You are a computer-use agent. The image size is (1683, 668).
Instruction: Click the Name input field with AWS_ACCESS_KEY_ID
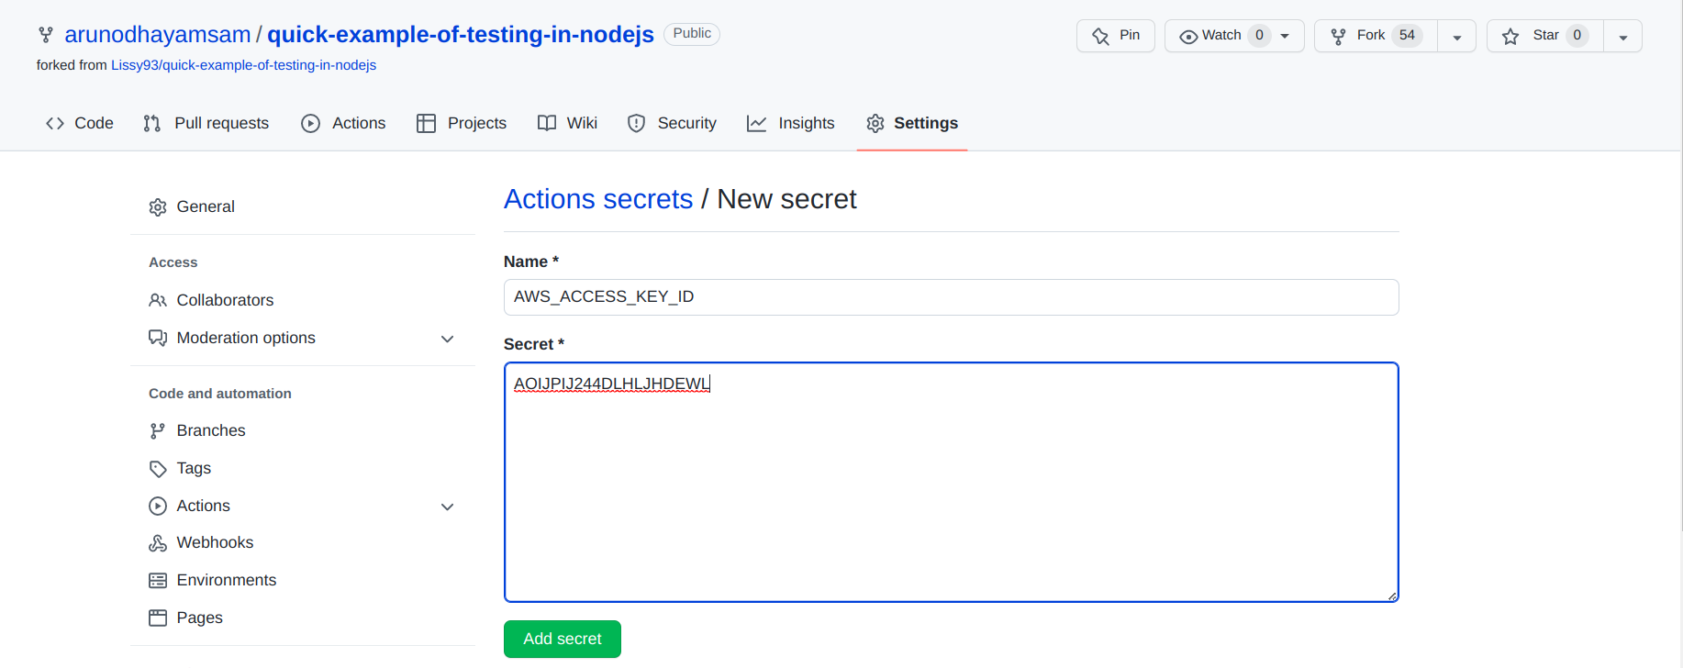coord(951,297)
